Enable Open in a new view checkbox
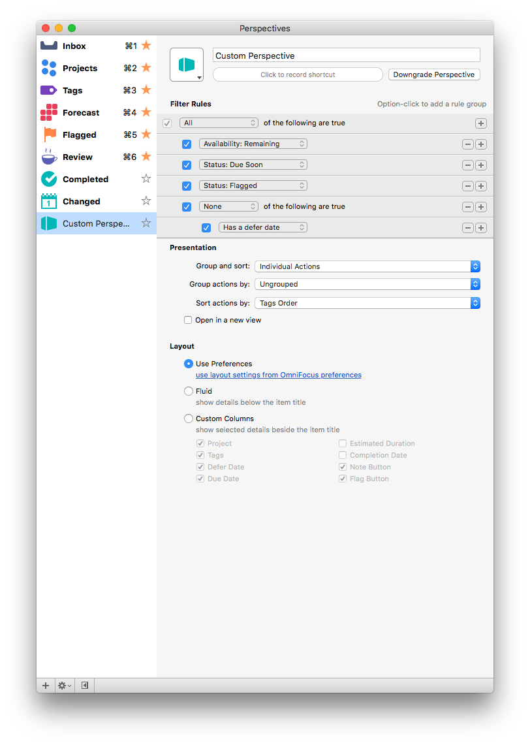This screenshot has height=745, width=530. [x=188, y=320]
